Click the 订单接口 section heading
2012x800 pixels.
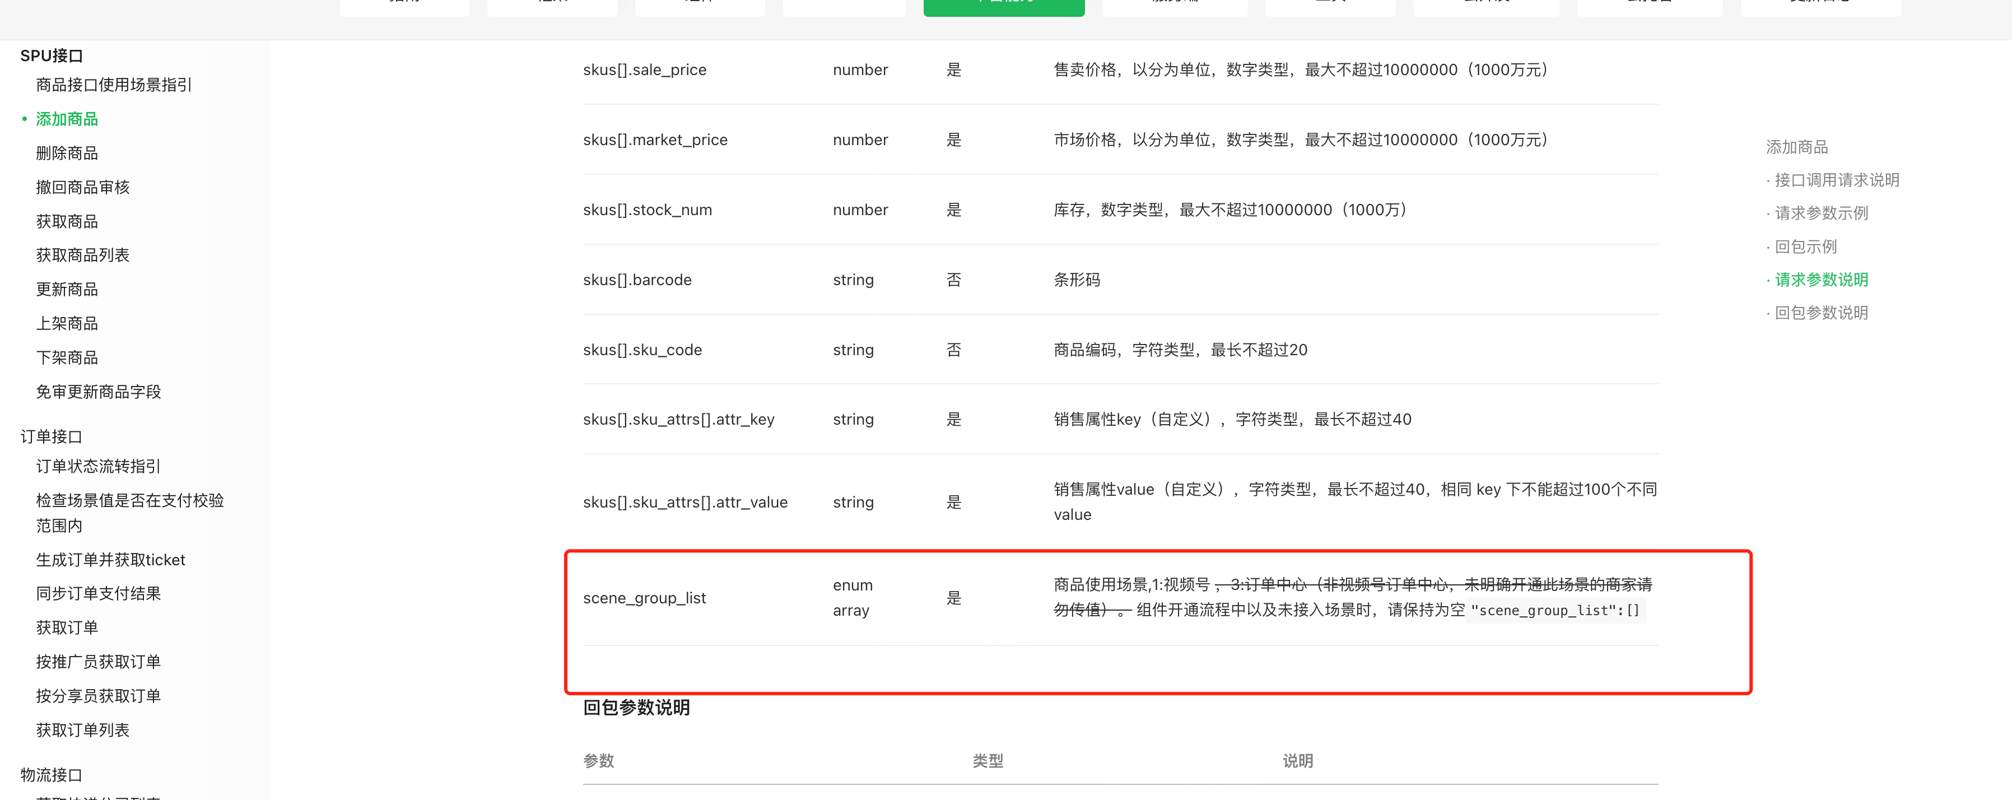coord(51,437)
